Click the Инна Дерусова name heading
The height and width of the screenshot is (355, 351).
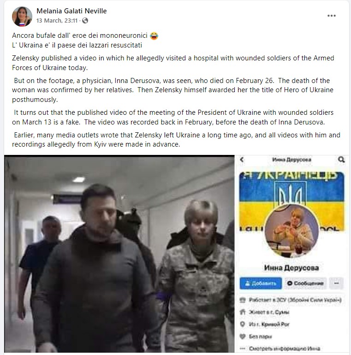tap(292, 268)
